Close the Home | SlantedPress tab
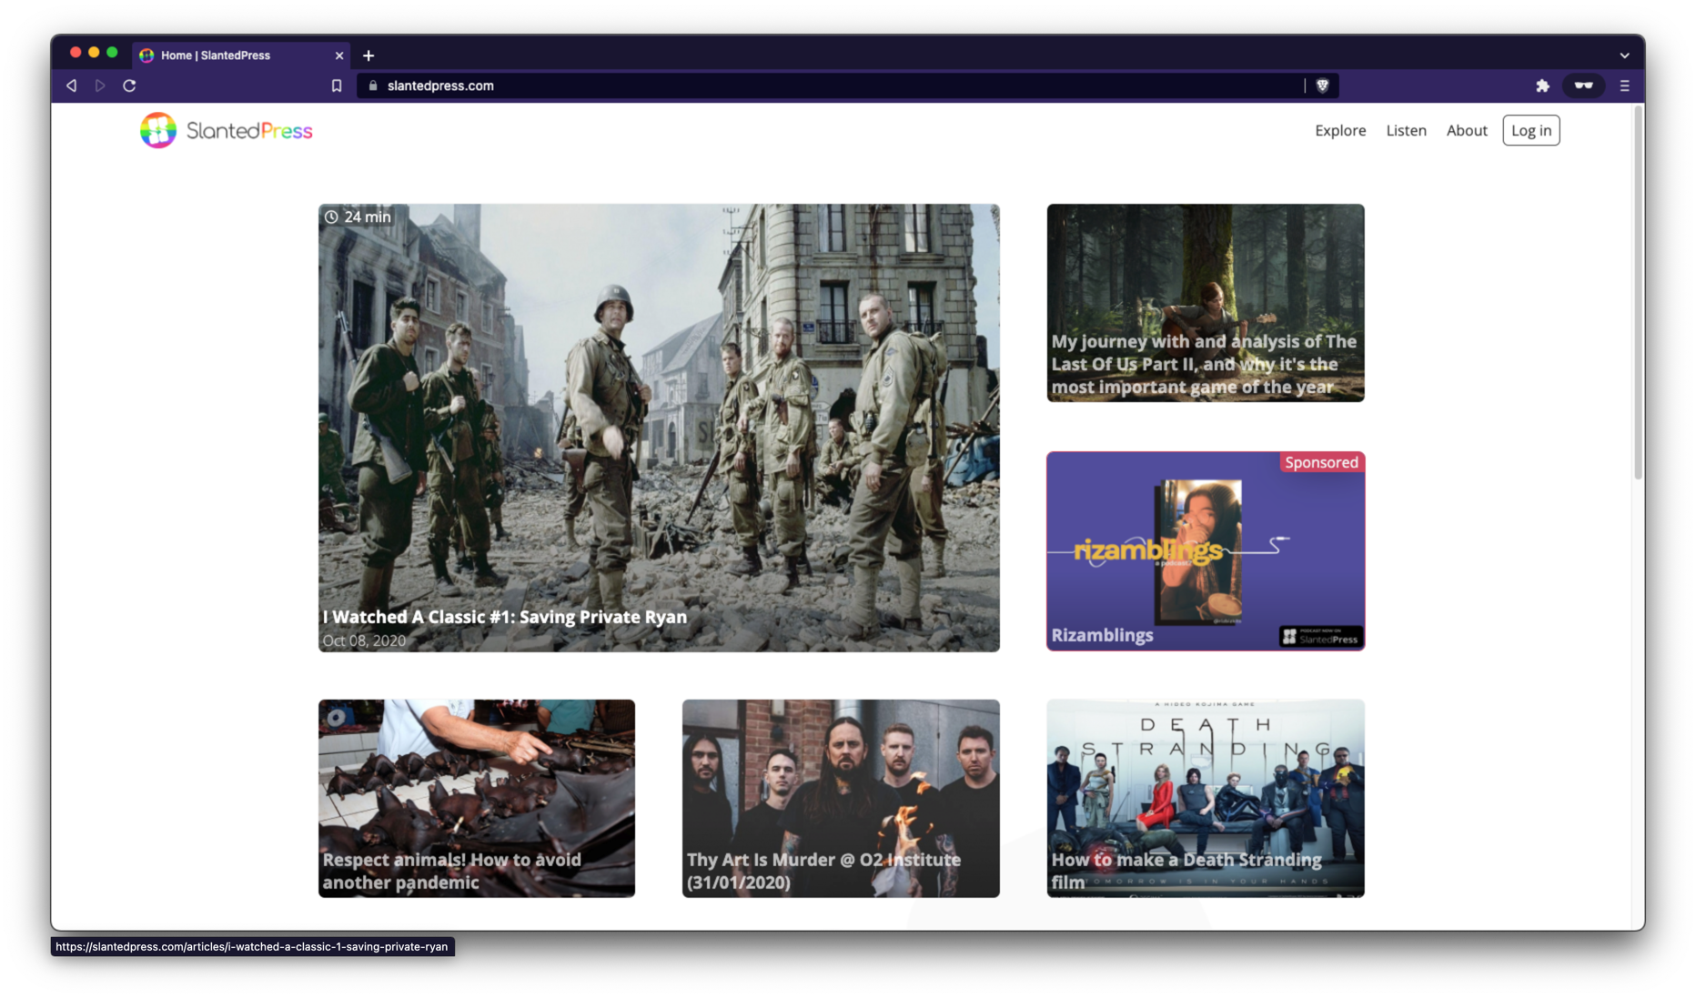This screenshot has width=1696, height=998. tap(339, 55)
